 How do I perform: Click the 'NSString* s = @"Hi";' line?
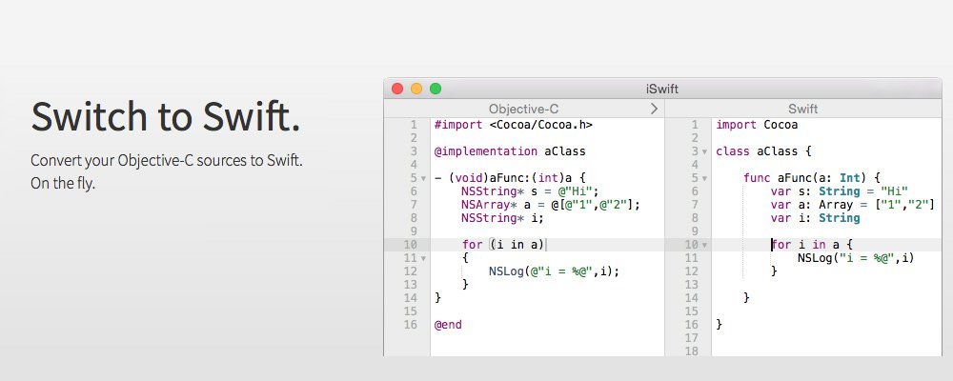530,191
